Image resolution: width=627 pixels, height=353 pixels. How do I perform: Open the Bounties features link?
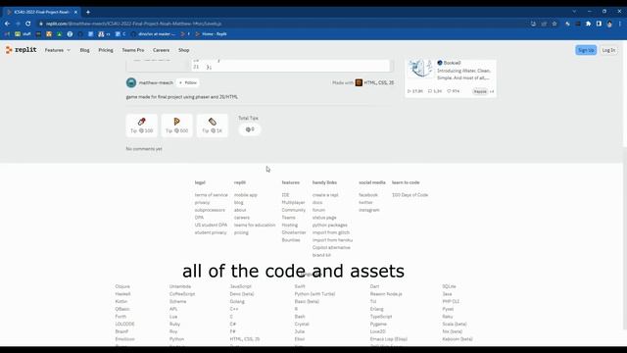pos(291,239)
